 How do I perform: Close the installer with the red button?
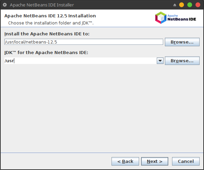[x=198, y=5]
